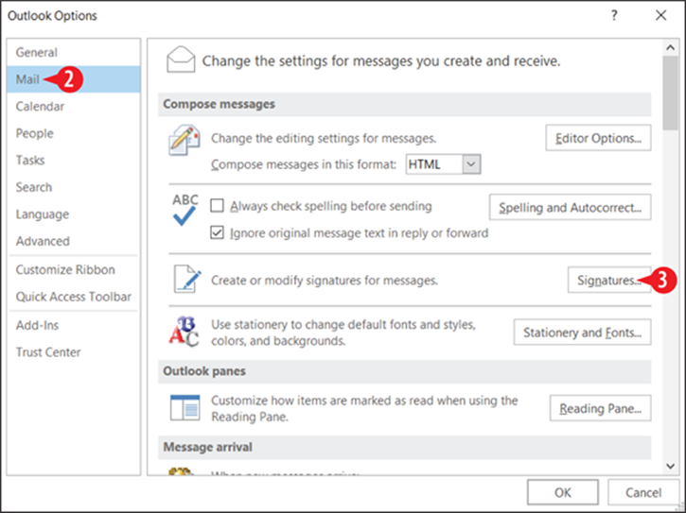Open Reading Pane settings
This screenshot has height=513, width=686.
pyautogui.click(x=600, y=408)
